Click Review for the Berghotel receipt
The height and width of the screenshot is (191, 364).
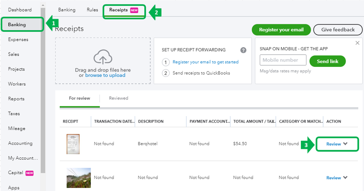334,144
